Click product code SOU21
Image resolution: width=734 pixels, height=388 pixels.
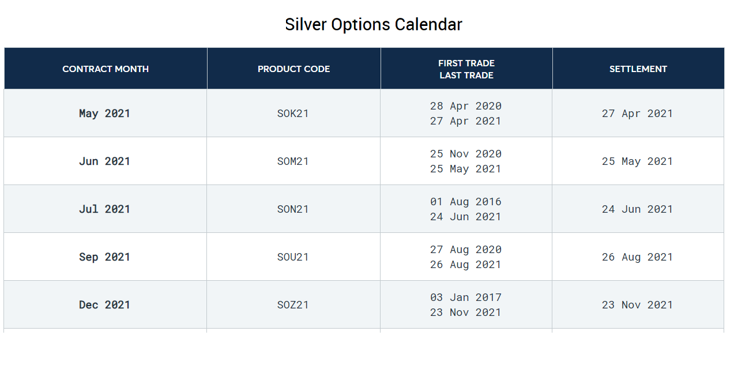coord(293,257)
